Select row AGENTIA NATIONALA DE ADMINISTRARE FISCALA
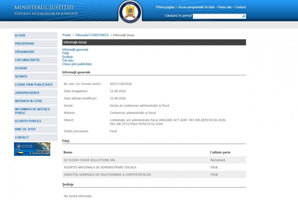Image resolution: width=298 pixels, height=200 pixels. click(154, 167)
